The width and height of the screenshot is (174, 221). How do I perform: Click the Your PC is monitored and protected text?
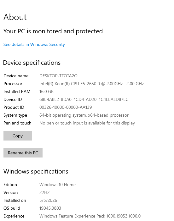coord(54,31)
